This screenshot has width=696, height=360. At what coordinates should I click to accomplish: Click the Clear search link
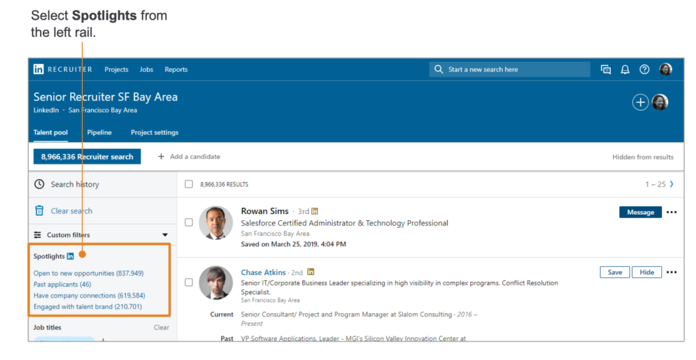(x=71, y=211)
